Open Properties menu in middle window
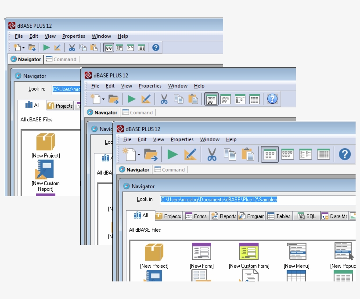The image size is (360, 299). coord(150,86)
